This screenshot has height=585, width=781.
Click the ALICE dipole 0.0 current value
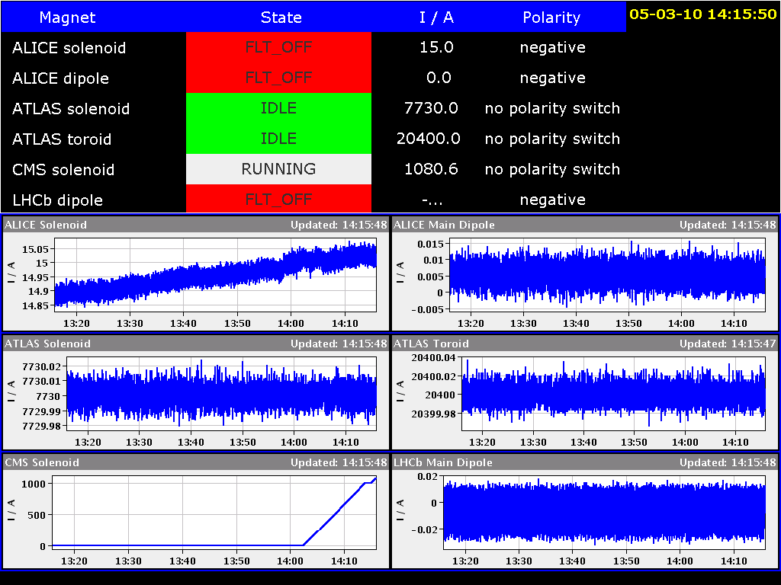[439, 78]
